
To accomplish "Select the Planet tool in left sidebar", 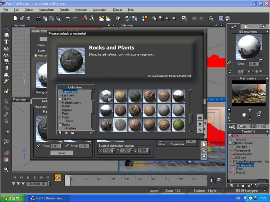I will [6, 81].
